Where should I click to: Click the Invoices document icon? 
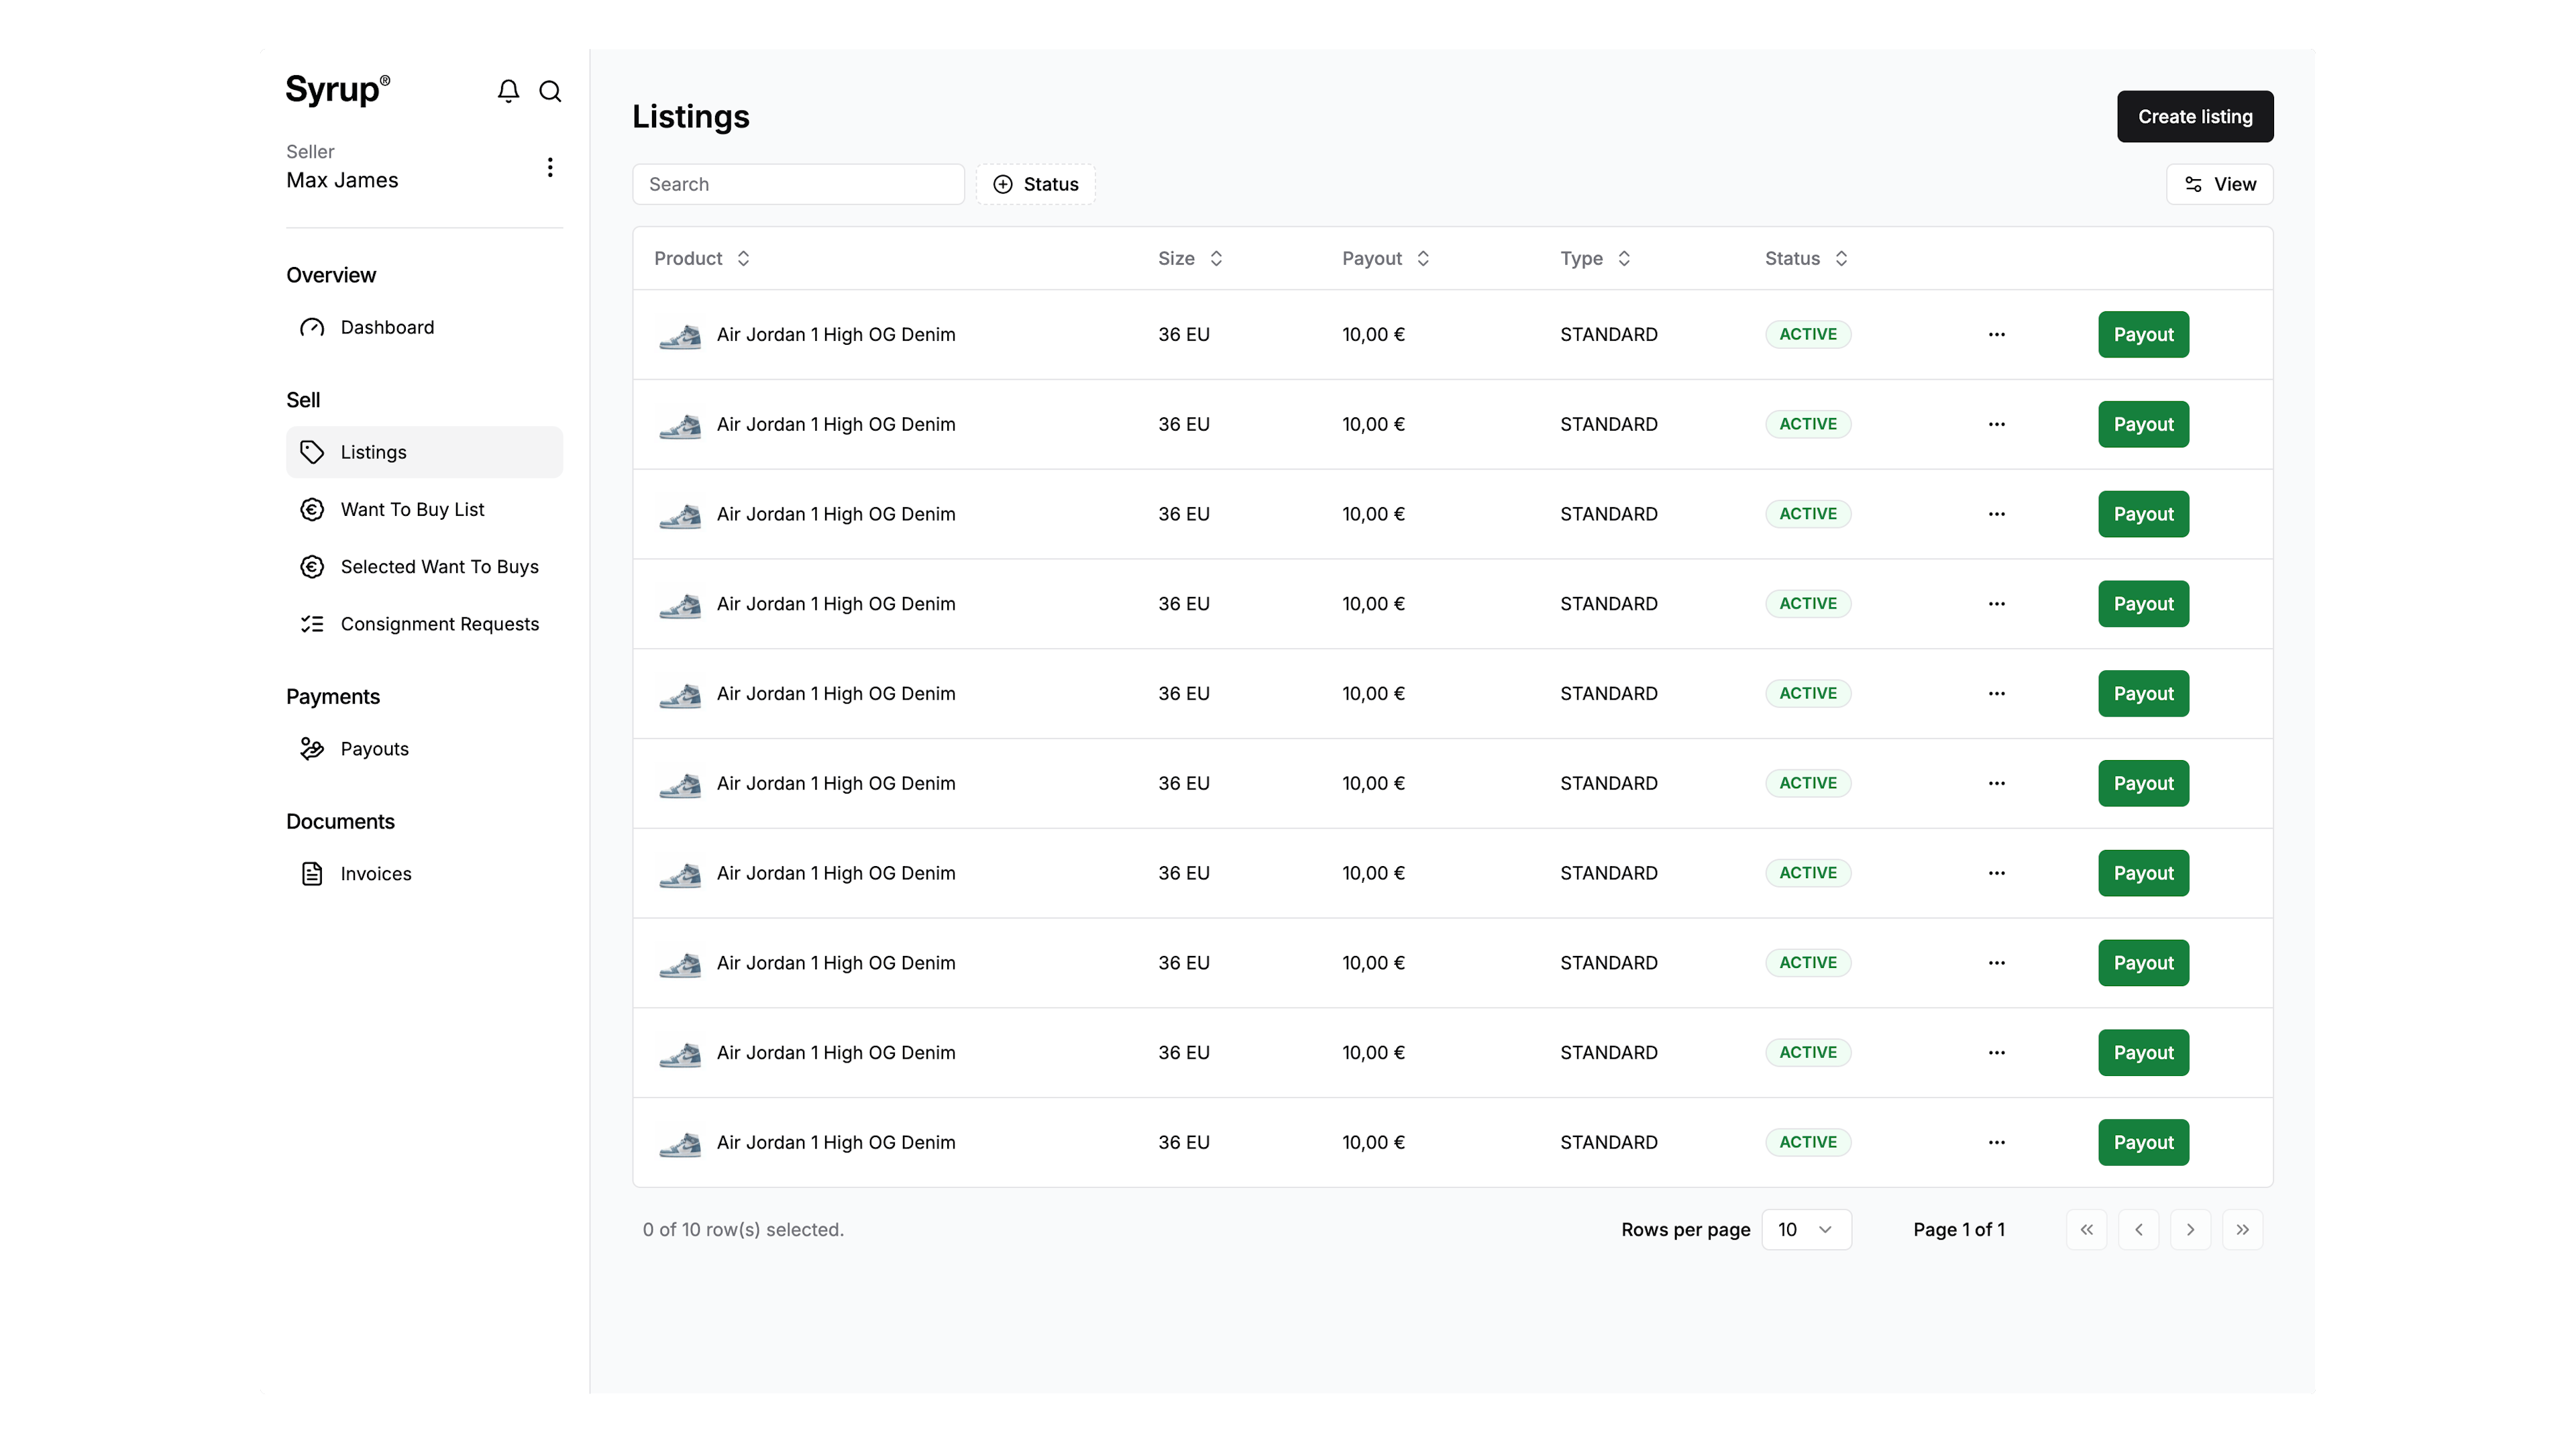click(312, 873)
